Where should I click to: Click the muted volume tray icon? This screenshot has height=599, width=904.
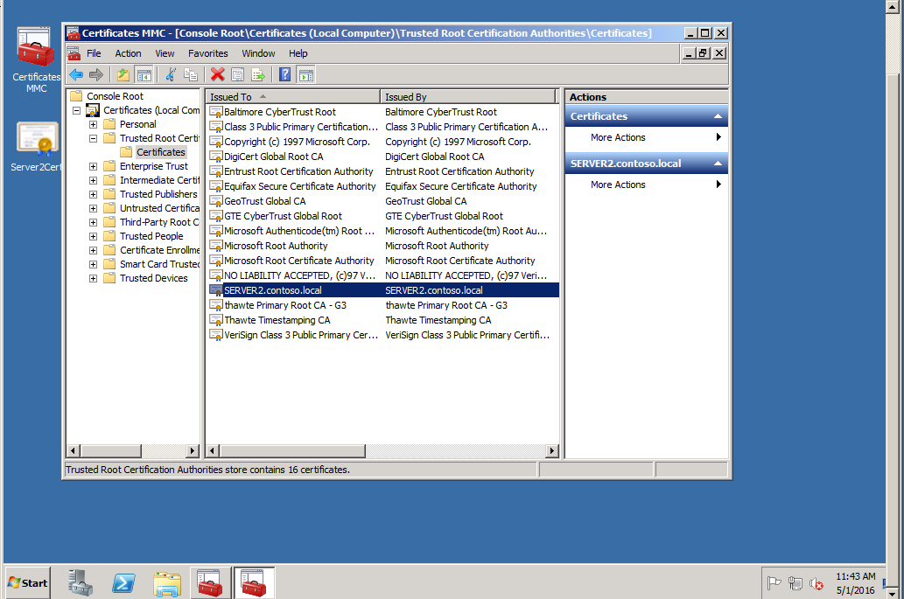[816, 584]
